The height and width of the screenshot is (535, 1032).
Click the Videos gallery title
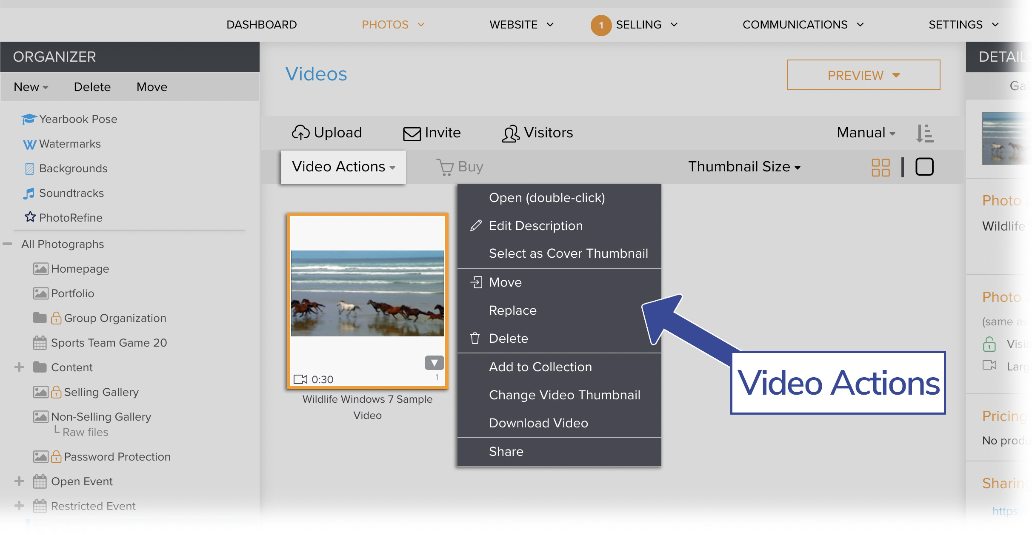coord(316,74)
